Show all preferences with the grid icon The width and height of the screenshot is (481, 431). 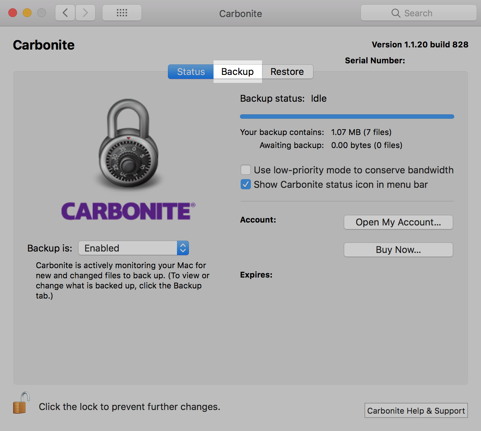pyautogui.click(x=122, y=13)
